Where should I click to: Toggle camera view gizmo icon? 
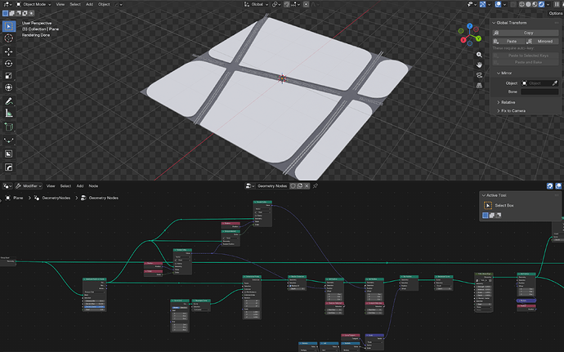(x=479, y=75)
